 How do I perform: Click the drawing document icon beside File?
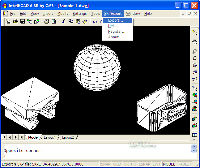tap(5, 13)
